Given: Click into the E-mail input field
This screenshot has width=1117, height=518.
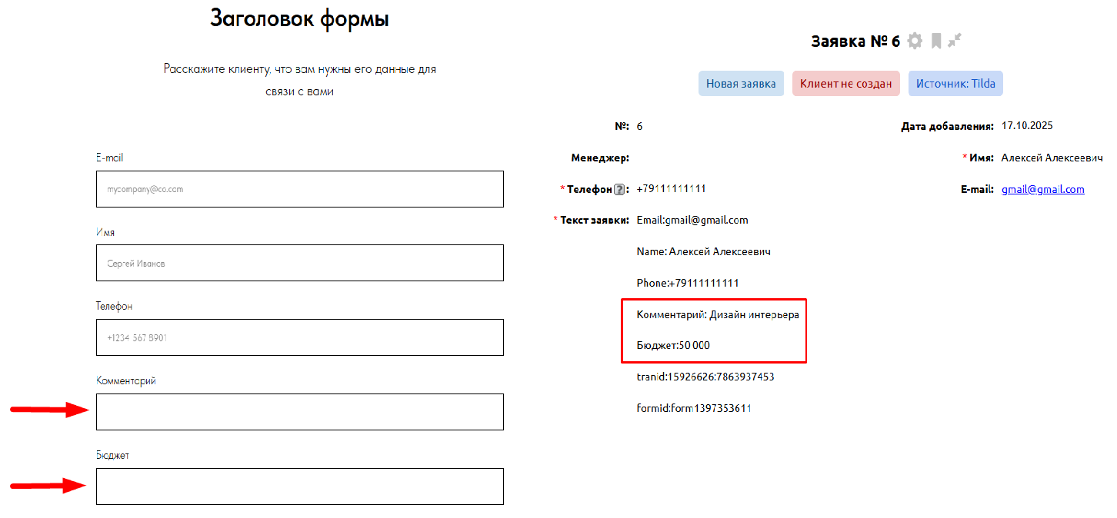Looking at the screenshot, I should [299, 189].
